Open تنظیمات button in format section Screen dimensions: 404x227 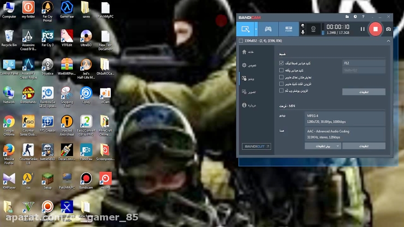click(x=364, y=146)
